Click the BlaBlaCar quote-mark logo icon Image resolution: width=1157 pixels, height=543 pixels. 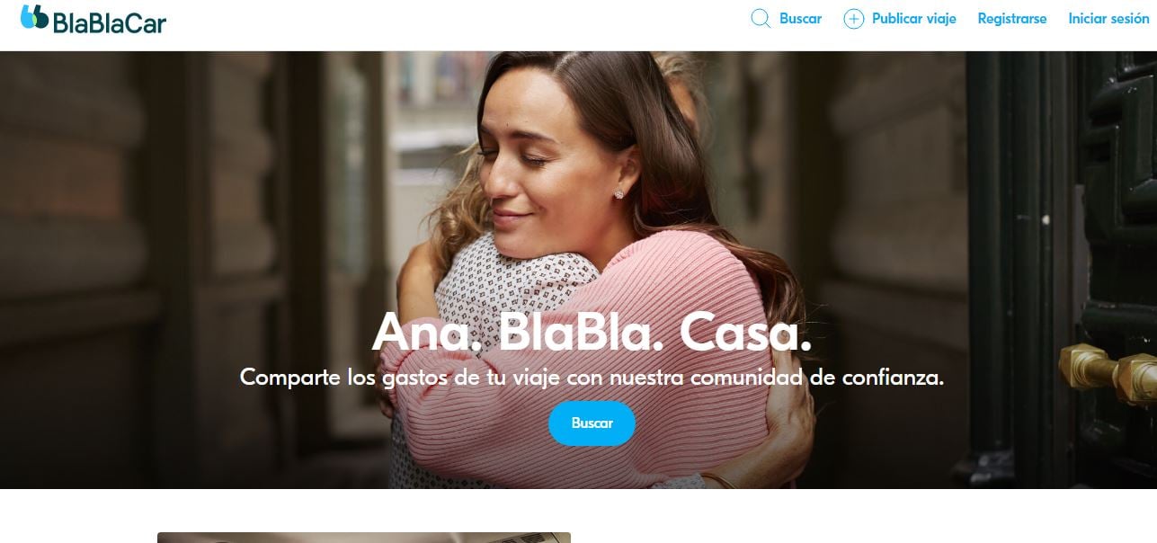click(34, 17)
